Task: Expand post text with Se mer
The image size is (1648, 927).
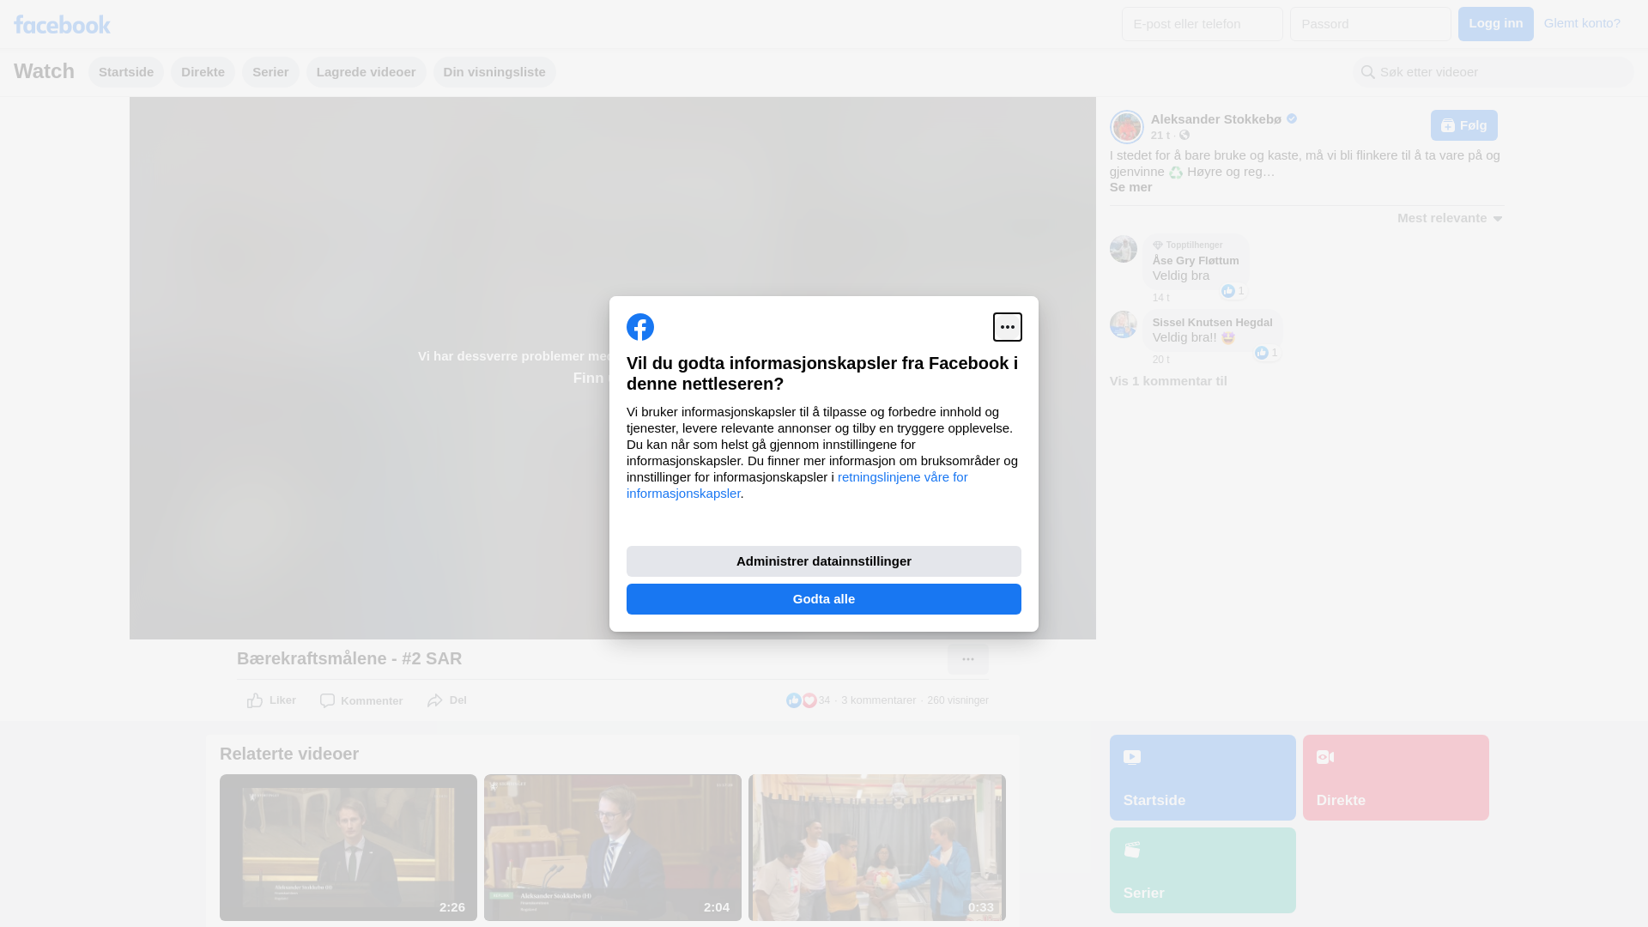Action: [1130, 187]
